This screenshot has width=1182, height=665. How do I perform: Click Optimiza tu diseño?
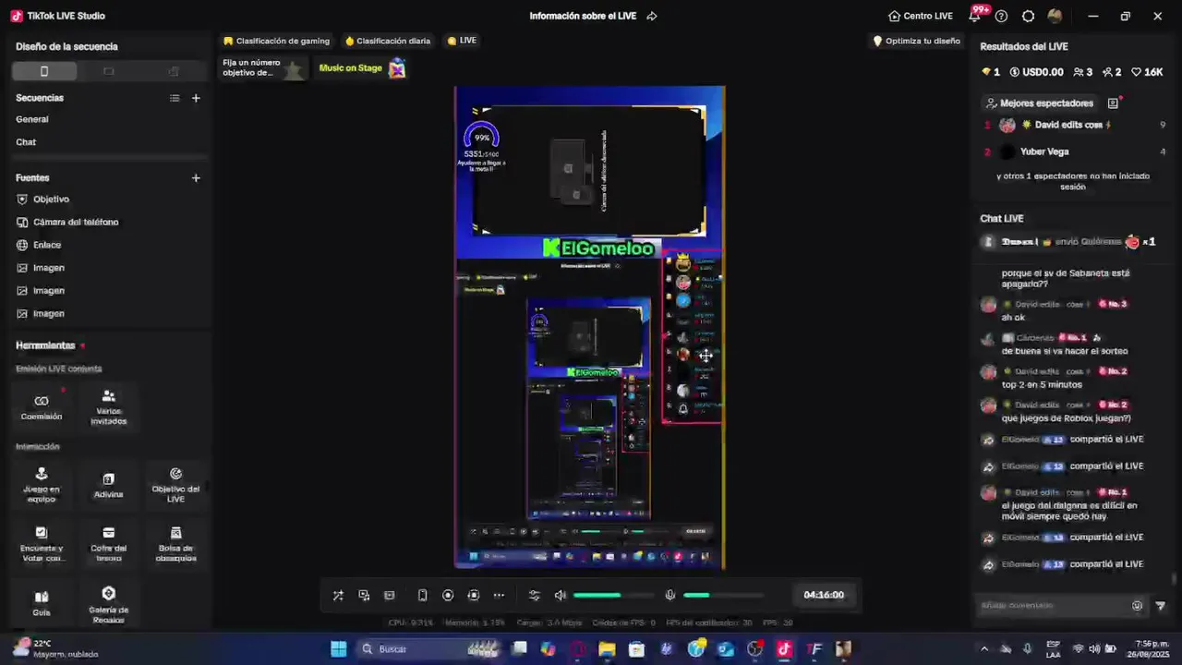tap(916, 41)
